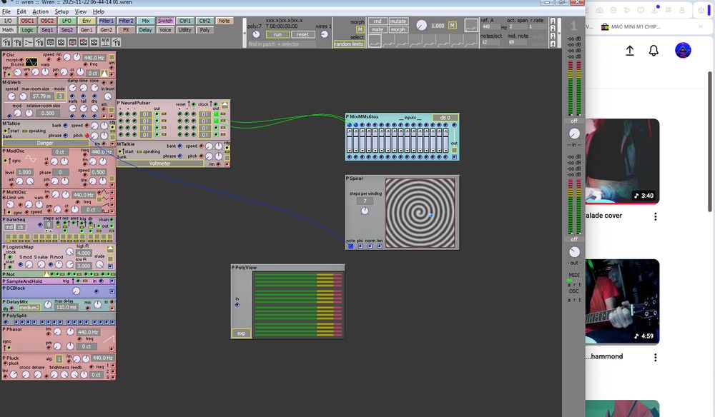Screen dimensions: 715x417
Task: Click the mutate button
Action: point(398,21)
